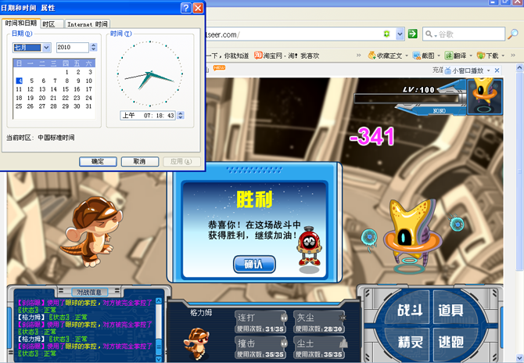The width and height of the screenshot is (524, 363).
Task: Click the yellow enemy pet on battlefield
Action: pyautogui.click(x=412, y=234)
